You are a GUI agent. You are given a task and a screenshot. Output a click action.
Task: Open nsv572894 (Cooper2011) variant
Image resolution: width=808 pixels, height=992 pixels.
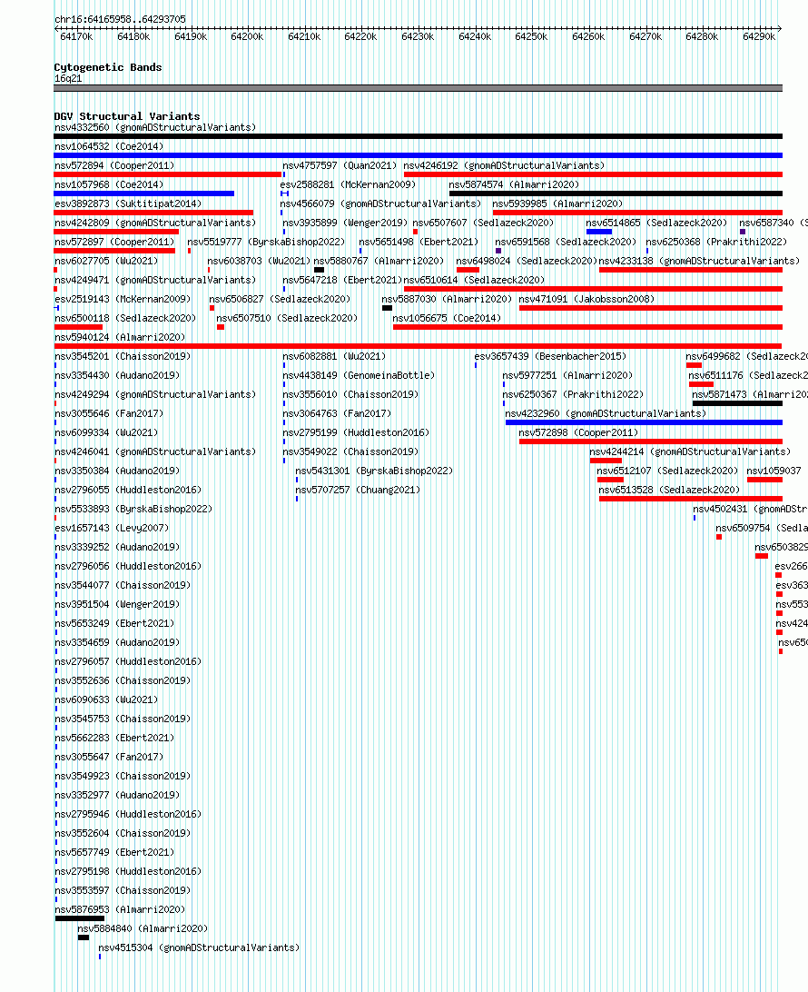114,165
